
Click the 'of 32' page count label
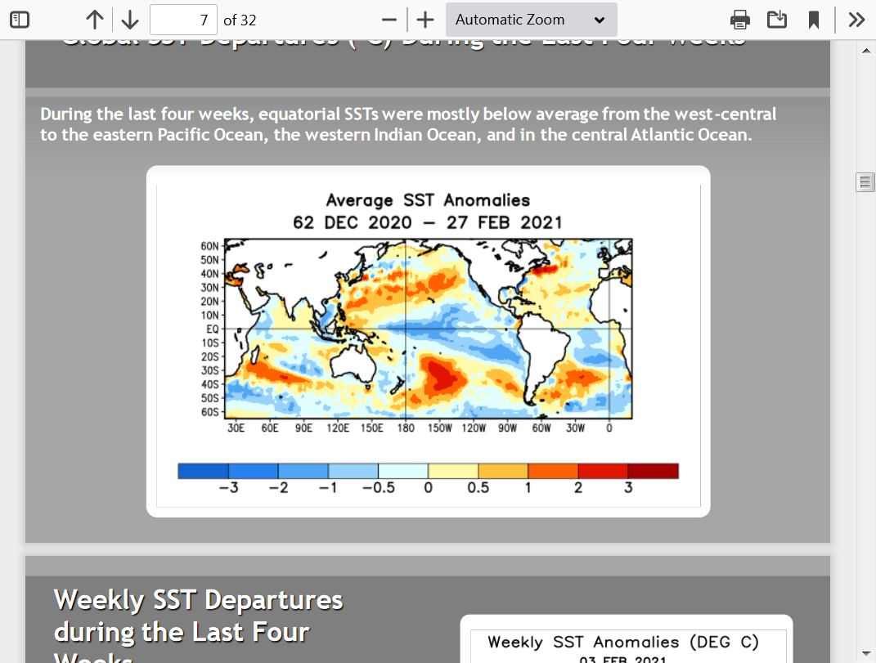click(240, 20)
